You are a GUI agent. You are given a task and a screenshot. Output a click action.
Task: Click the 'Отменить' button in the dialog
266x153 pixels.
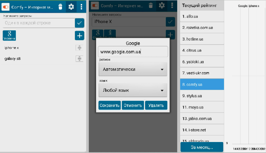click(133, 106)
